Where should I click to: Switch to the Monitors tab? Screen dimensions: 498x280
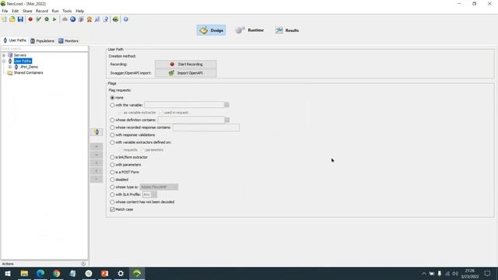[68, 41]
